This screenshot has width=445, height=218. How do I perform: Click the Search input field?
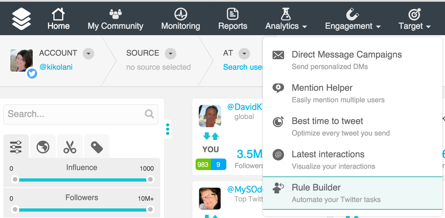tap(81, 114)
